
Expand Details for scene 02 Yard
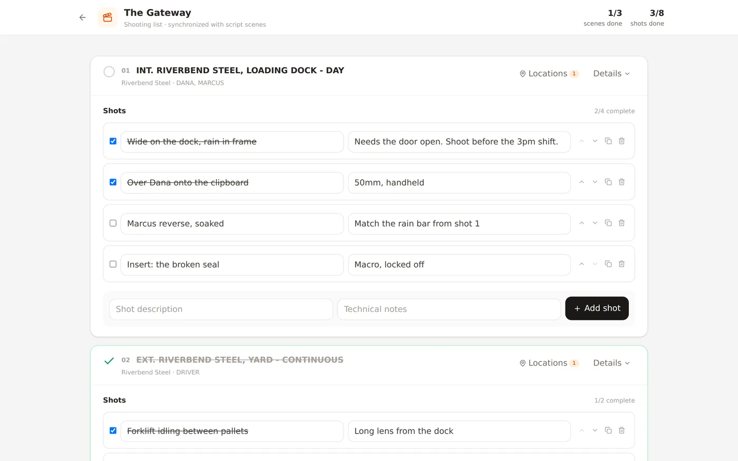pos(611,363)
